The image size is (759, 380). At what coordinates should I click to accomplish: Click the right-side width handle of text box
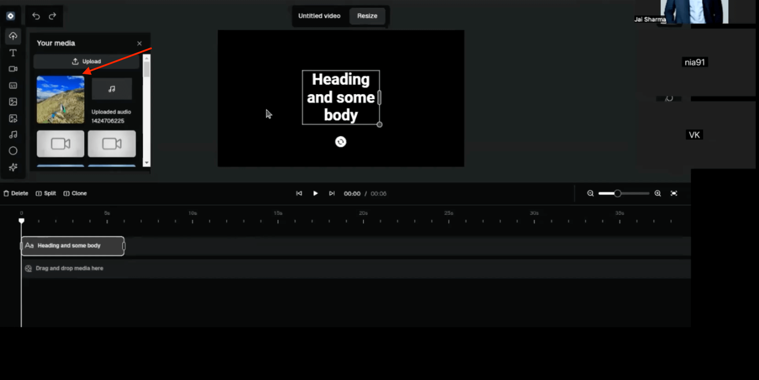(379, 97)
